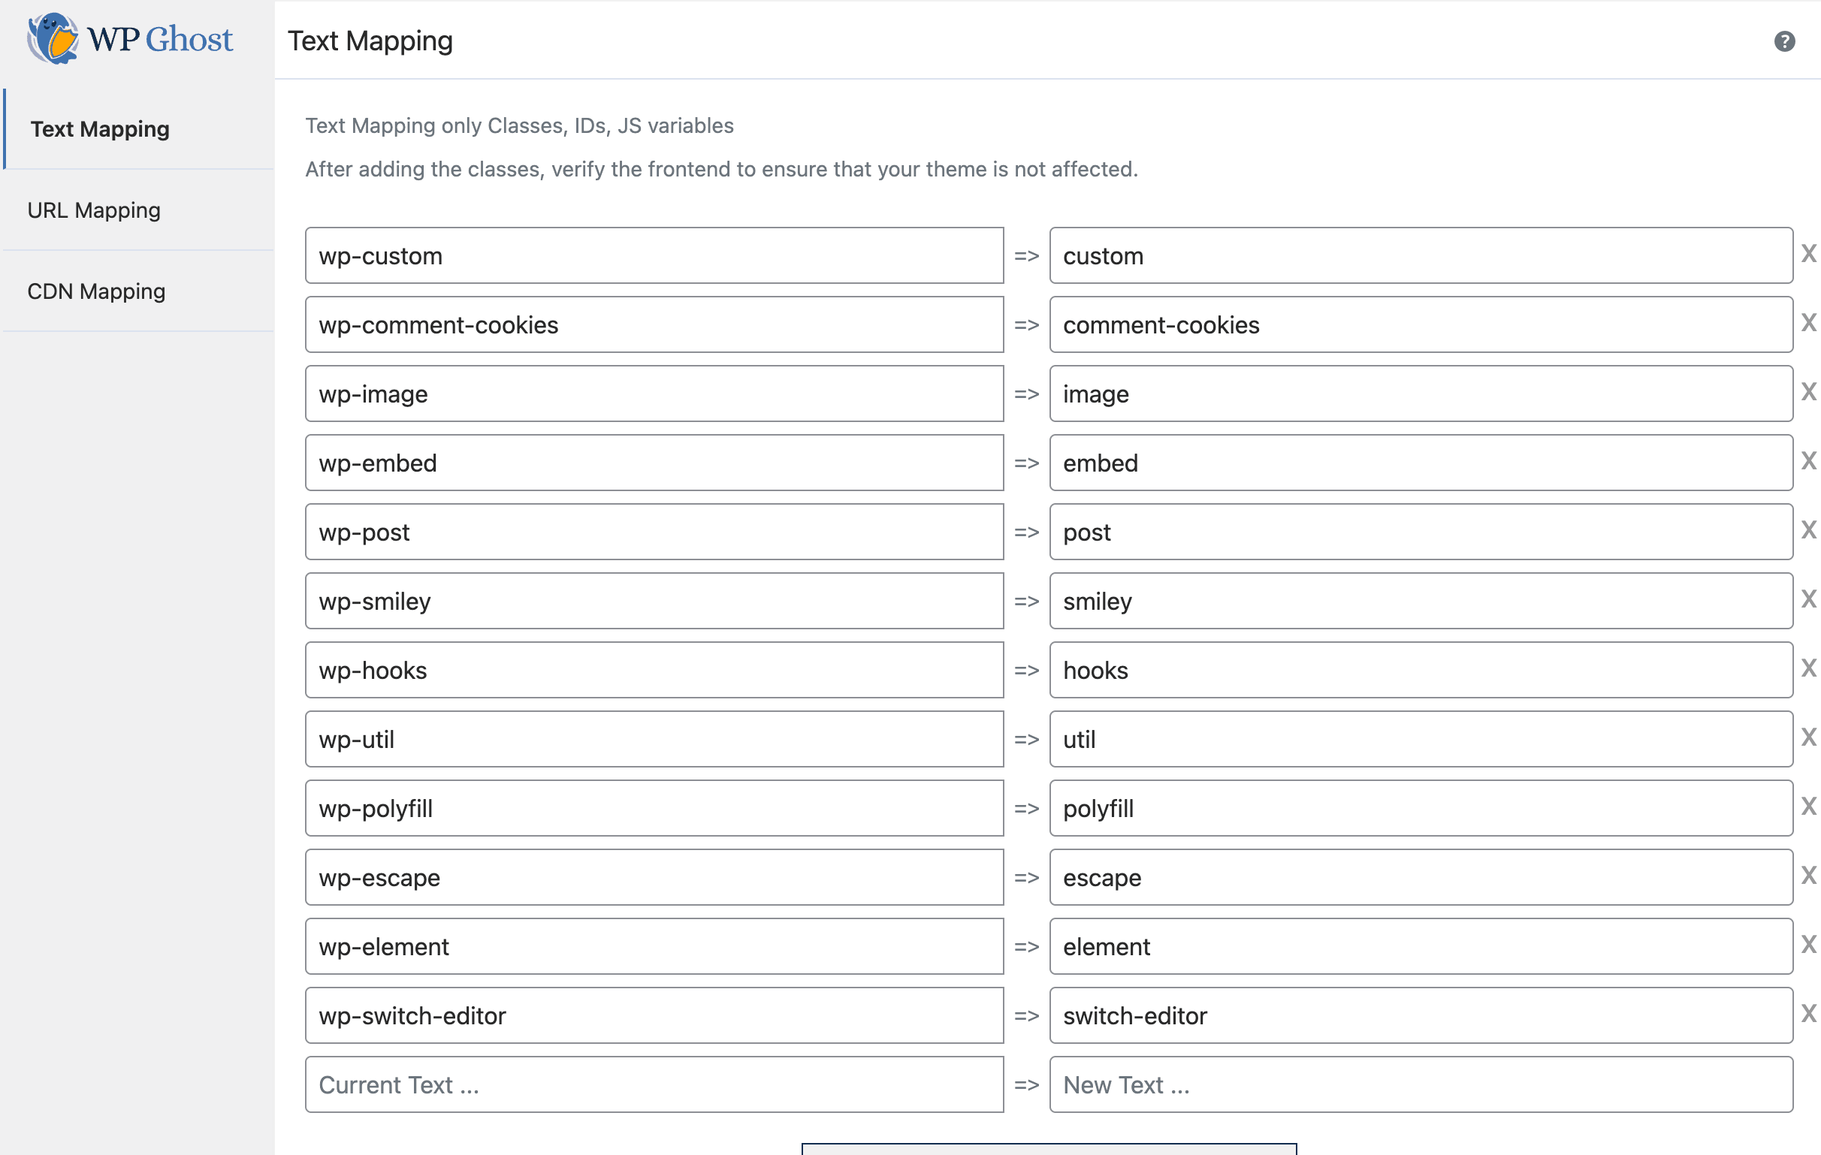Remove the wp-custom mapping row
1821x1155 pixels.
[x=1808, y=254]
